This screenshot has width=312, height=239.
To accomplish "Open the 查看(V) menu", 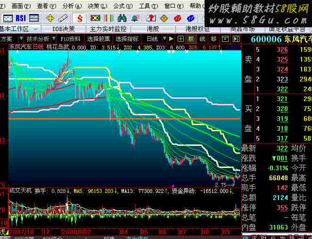I will [x=46, y=7].
